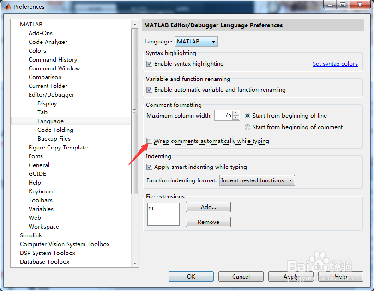Select Simulink in the tree
This screenshot has width=374, height=291.
pos(31,235)
